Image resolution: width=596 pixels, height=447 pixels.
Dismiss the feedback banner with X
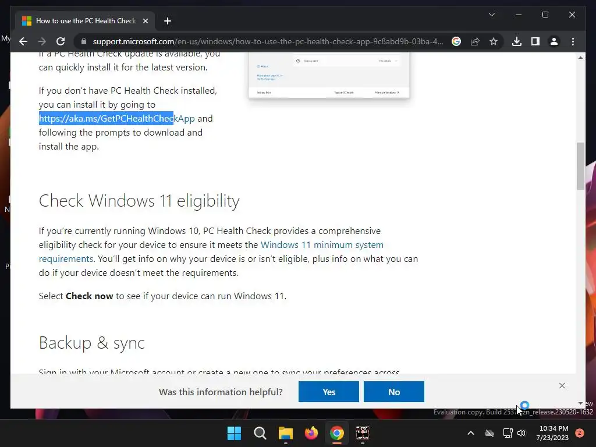tap(562, 385)
